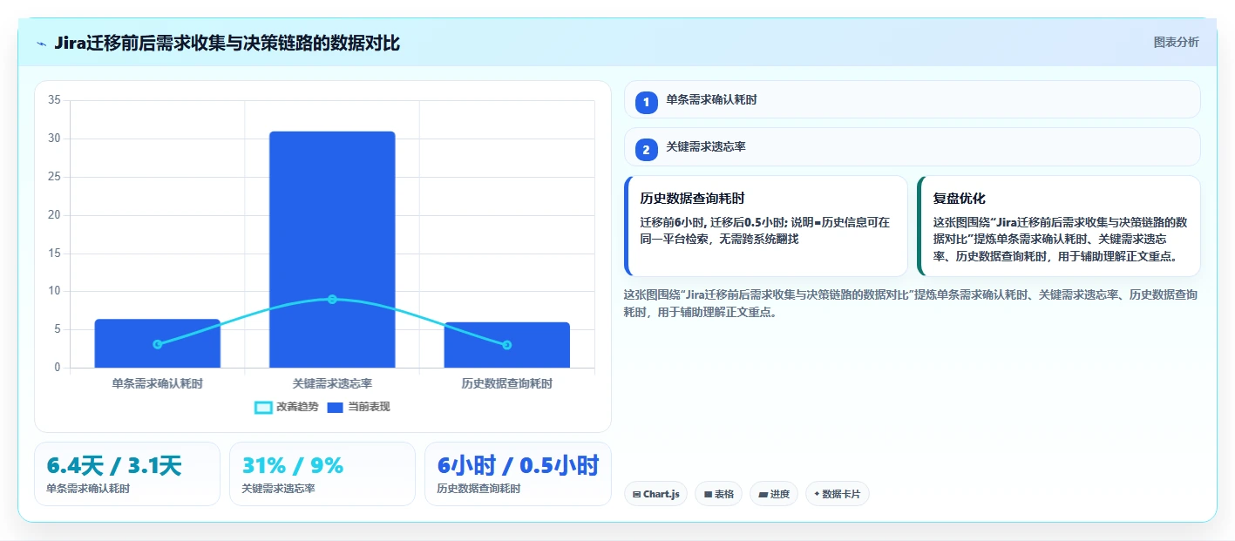Click the 图表分析 label in the header
This screenshot has width=1235, height=541.
(x=1176, y=42)
